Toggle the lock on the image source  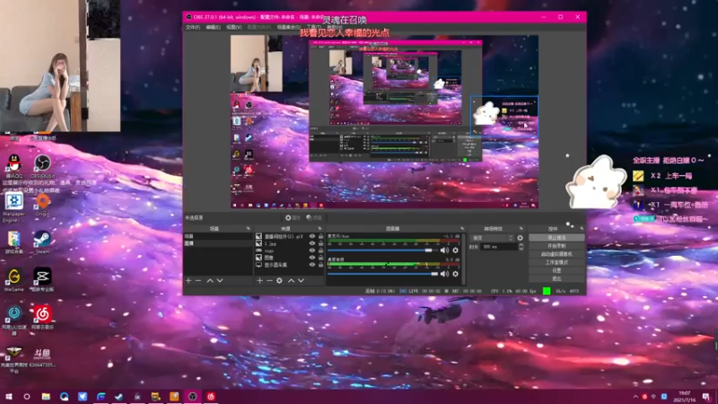pyautogui.click(x=320, y=258)
